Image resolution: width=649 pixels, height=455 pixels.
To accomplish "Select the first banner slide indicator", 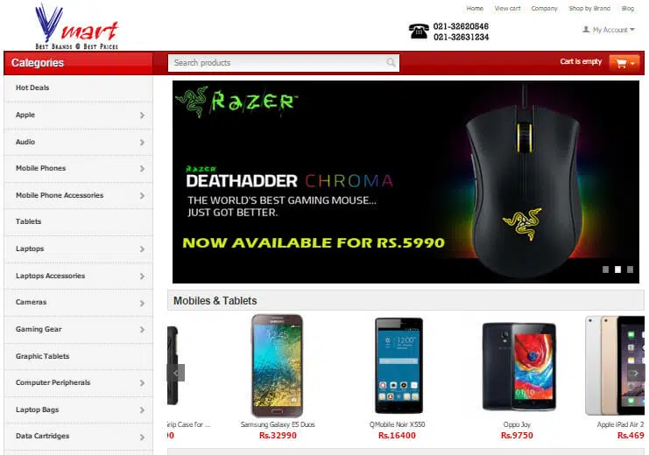I will point(605,269).
